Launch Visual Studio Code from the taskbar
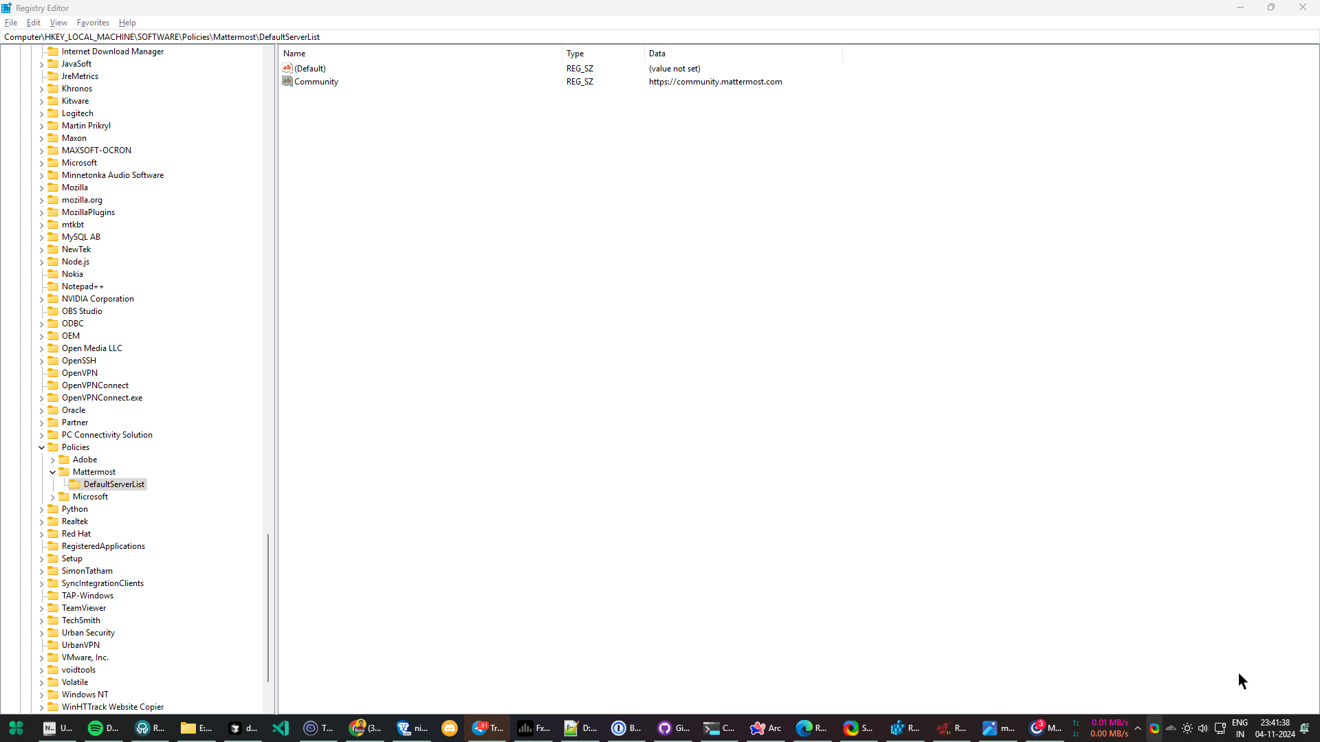The image size is (1320, 742). tap(280, 728)
